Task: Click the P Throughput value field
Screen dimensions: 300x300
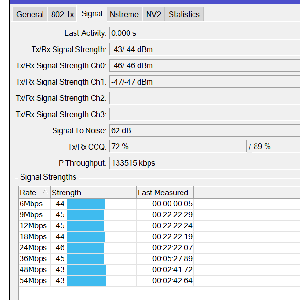Action: [204, 163]
